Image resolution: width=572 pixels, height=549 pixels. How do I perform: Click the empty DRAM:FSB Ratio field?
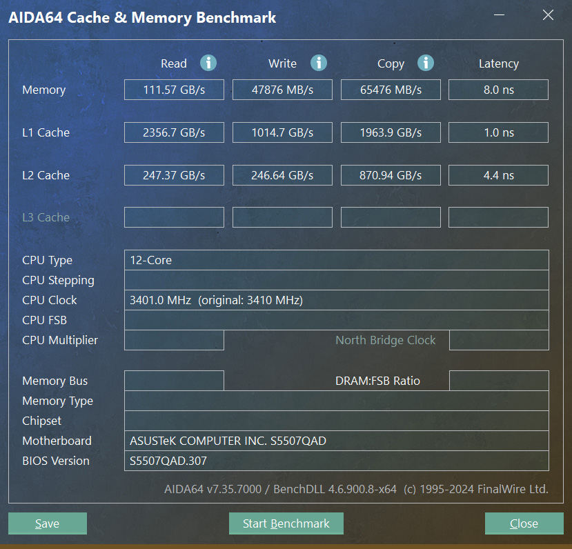point(499,381)
